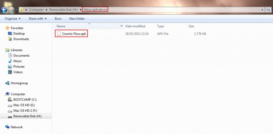
Task: Open Mac OS HD (E:) drive
Action: coord(24,105)
